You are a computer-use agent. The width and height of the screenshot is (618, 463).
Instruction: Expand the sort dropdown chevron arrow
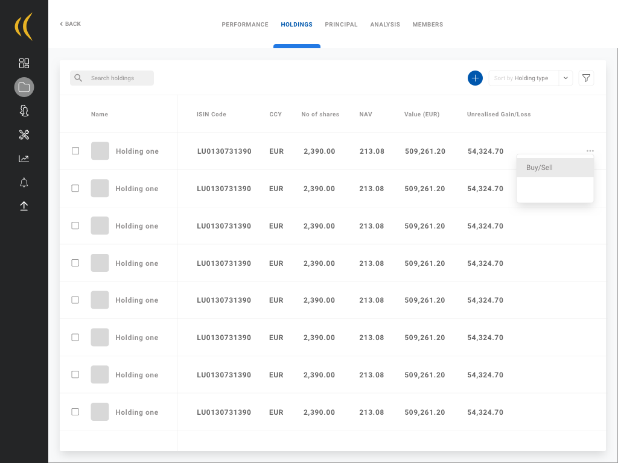(x=565, y=78)
